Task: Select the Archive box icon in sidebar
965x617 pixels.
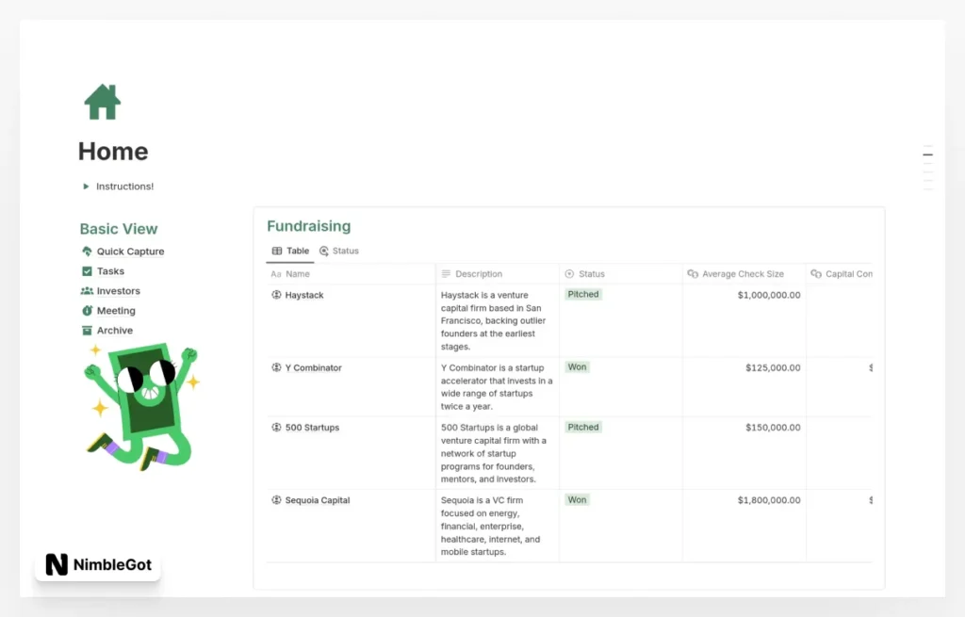Action: click(x=87, y=331)
